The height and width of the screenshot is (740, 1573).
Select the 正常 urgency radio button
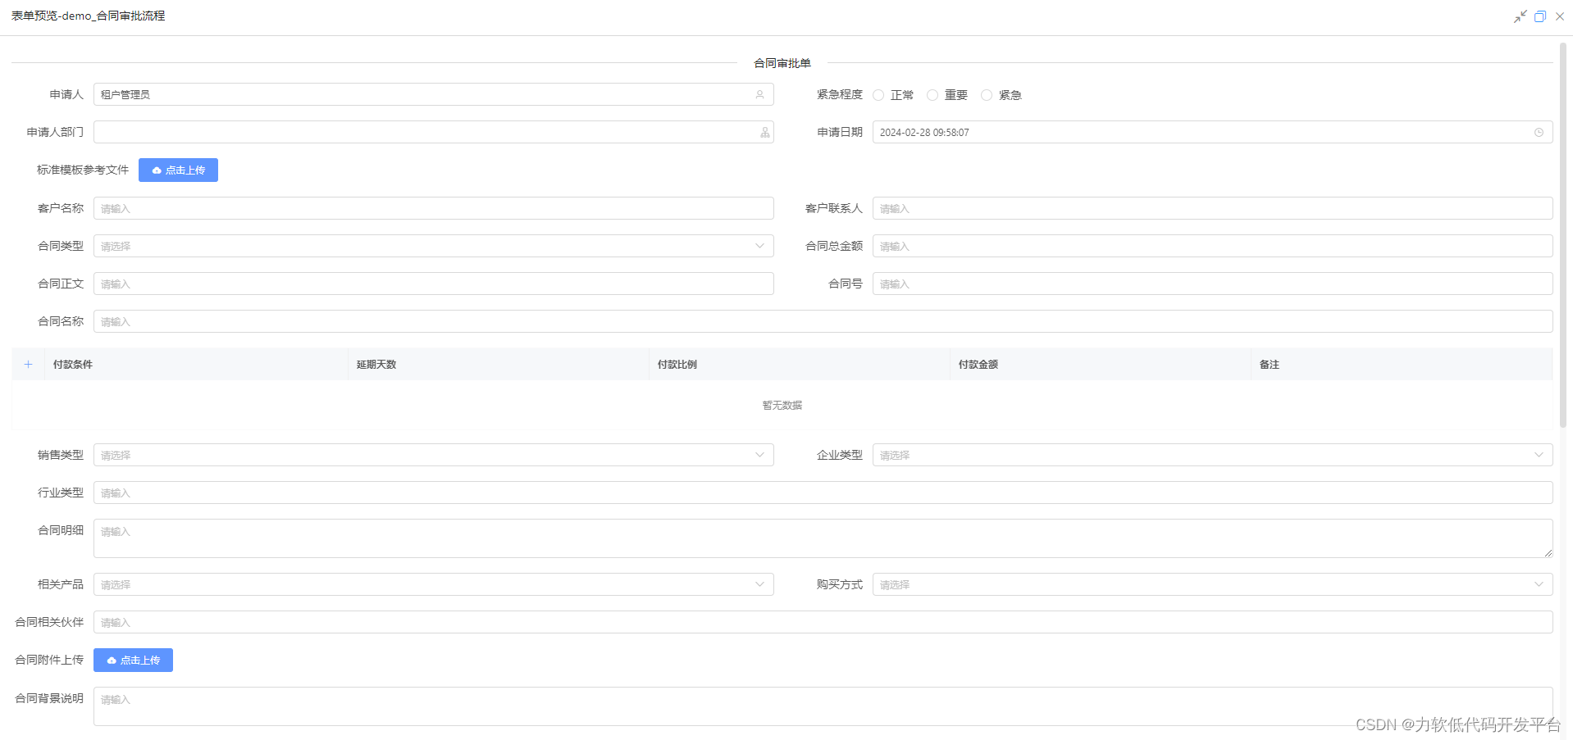878,95
